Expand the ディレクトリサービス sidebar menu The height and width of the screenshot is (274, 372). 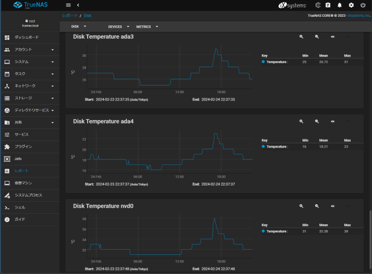30,110
